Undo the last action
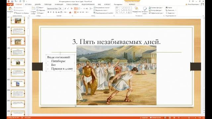 click(16, 1)
